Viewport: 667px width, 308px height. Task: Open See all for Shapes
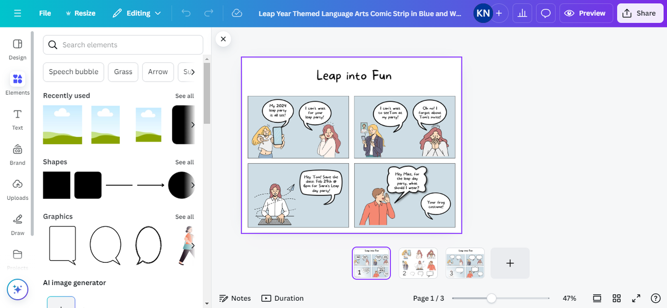pyautogui.click(x=184, y=162)
